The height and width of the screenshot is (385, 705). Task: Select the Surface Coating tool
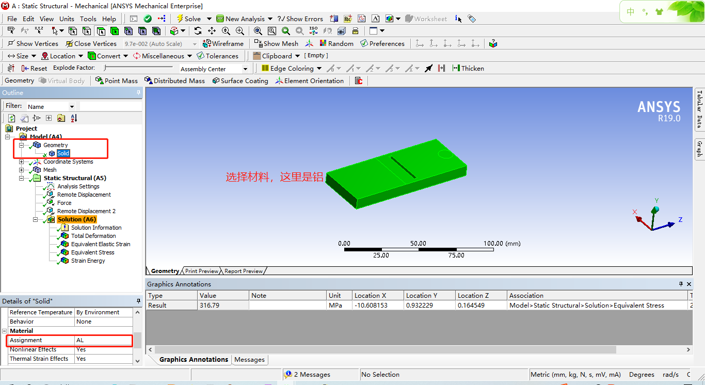coord(240,81)
